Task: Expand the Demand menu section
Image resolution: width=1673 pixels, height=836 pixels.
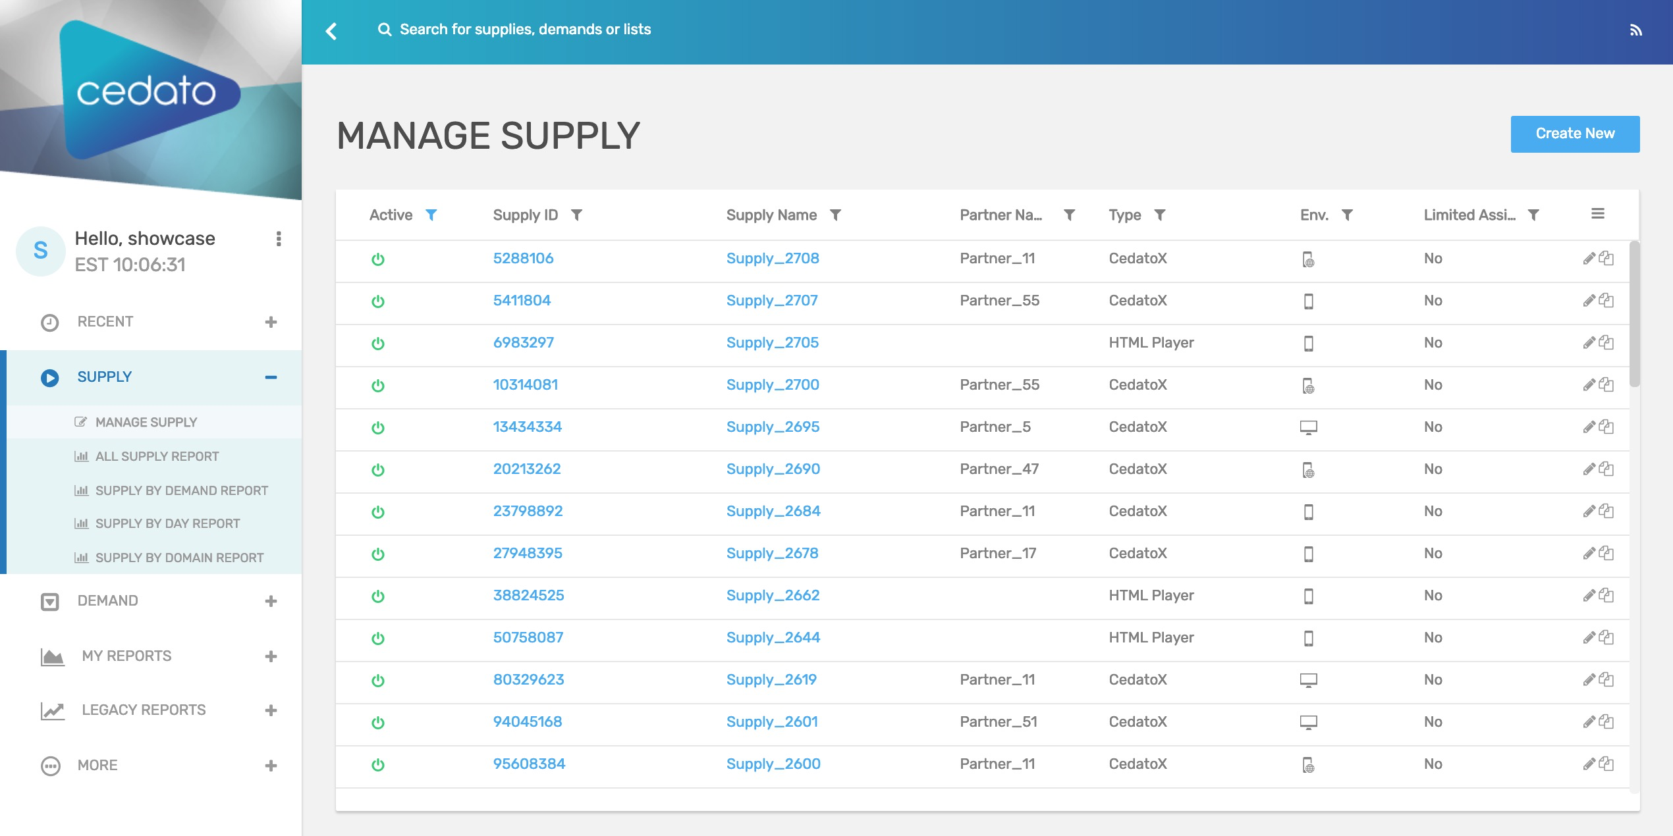Action: point(271,601)
